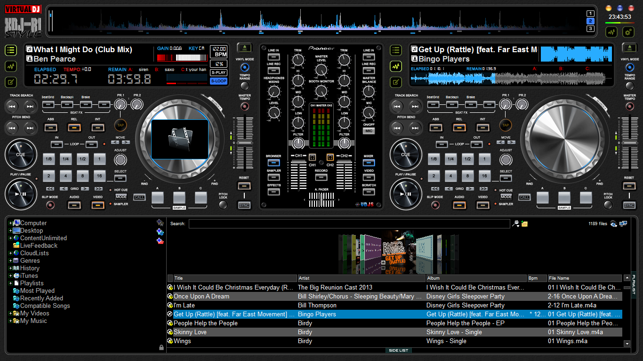Click the left deck CALL button

coord(140,197)
